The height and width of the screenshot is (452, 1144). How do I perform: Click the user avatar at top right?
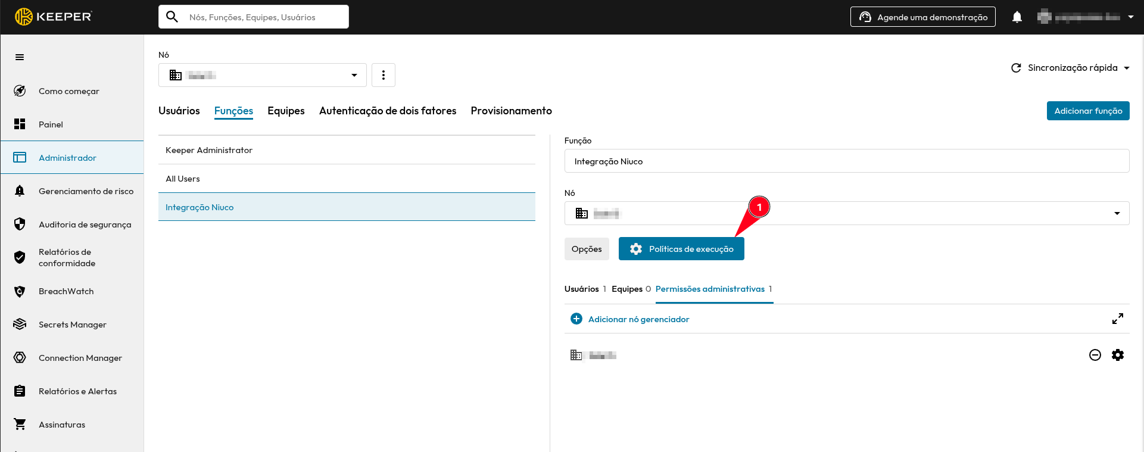coord(1044,17)
